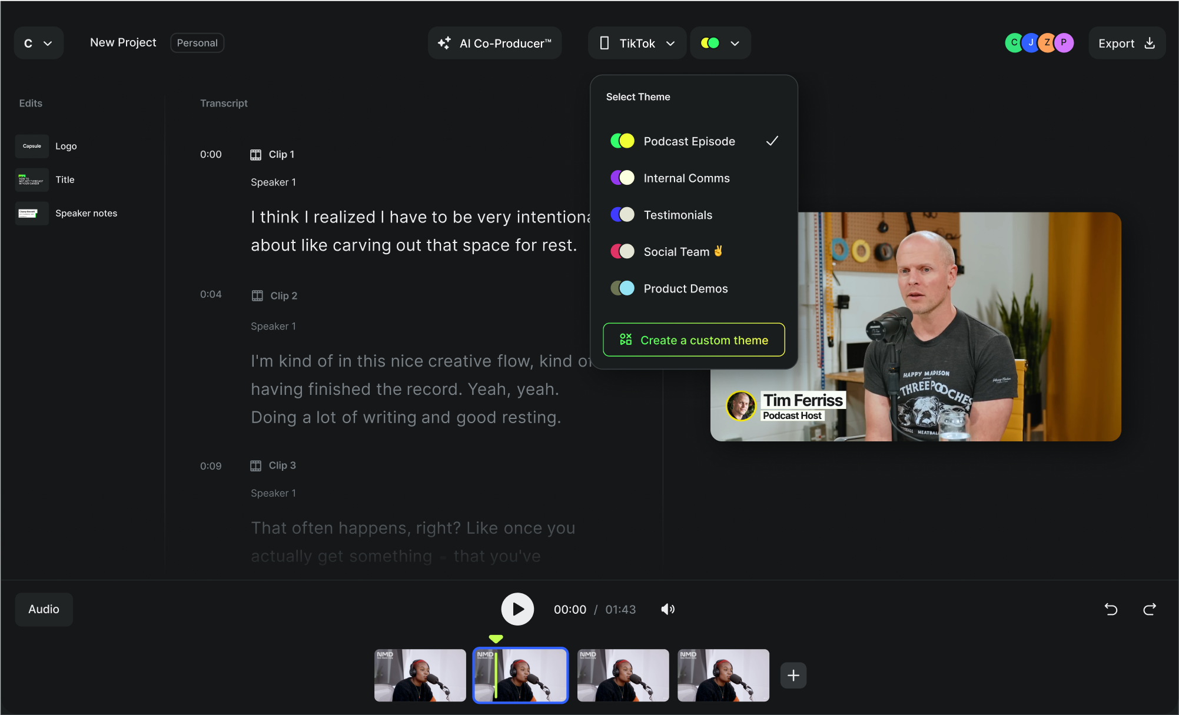Enable the Internal Comms theme toggle

click(622, 177)
